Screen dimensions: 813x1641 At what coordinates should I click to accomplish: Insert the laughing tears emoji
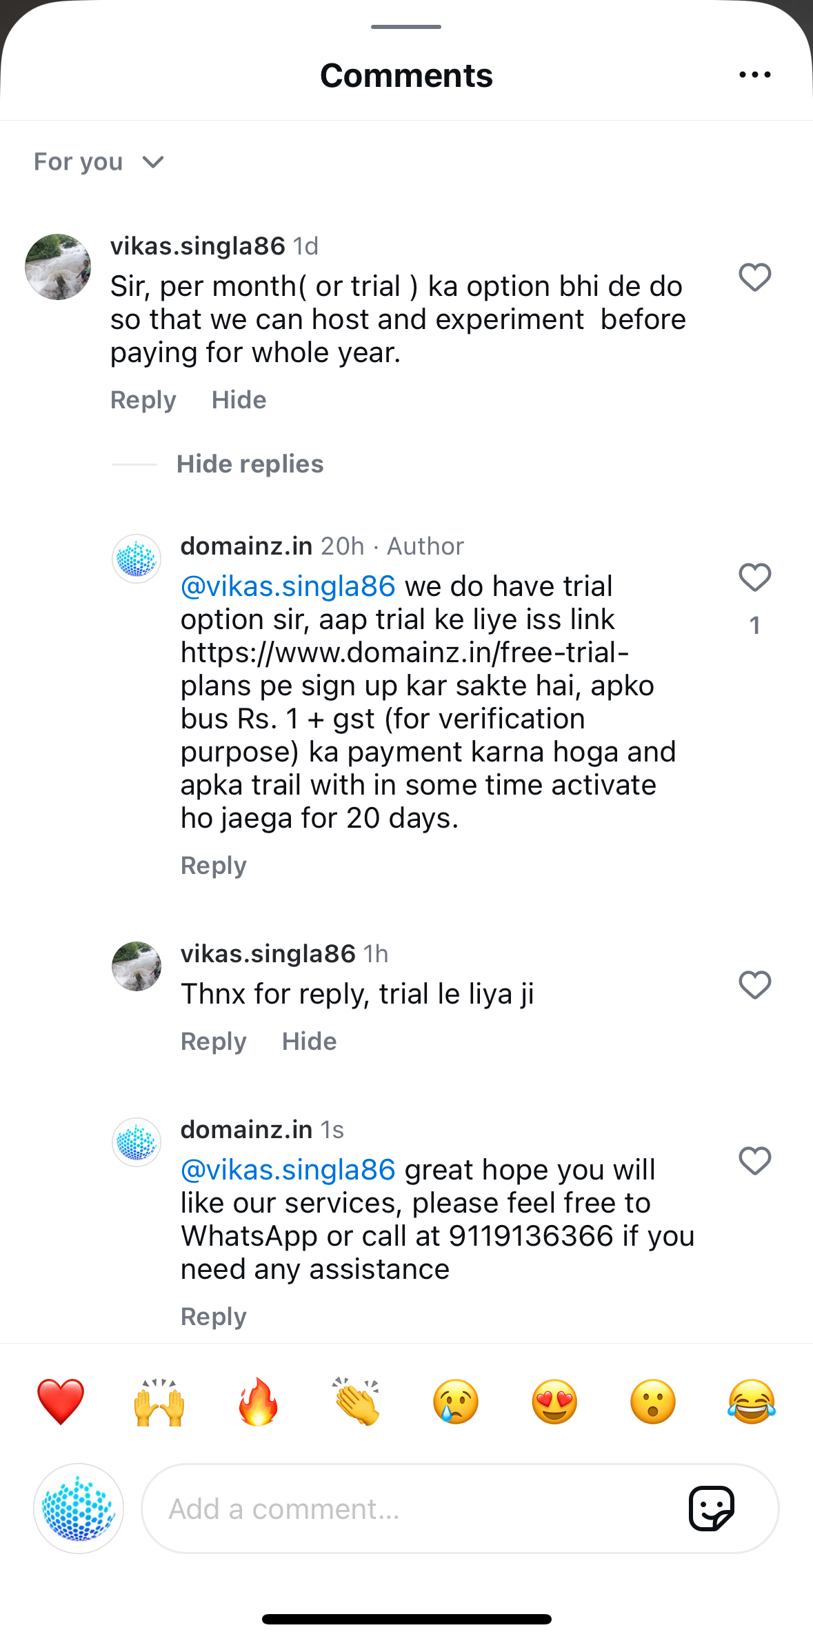coord(752,1402)
